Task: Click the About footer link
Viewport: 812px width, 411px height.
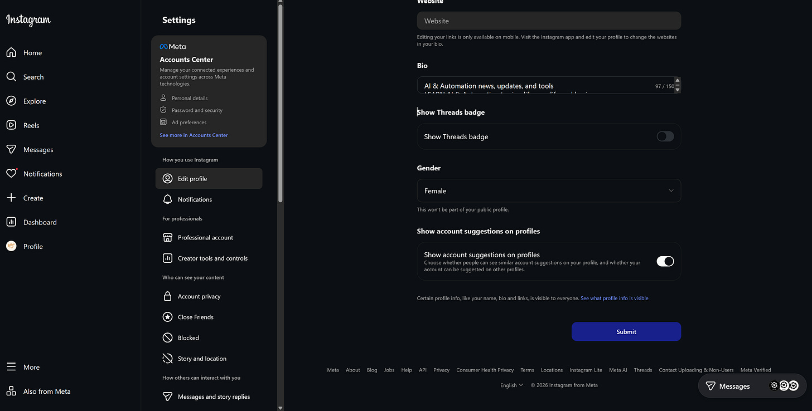Action: click(x=353, y=370)
